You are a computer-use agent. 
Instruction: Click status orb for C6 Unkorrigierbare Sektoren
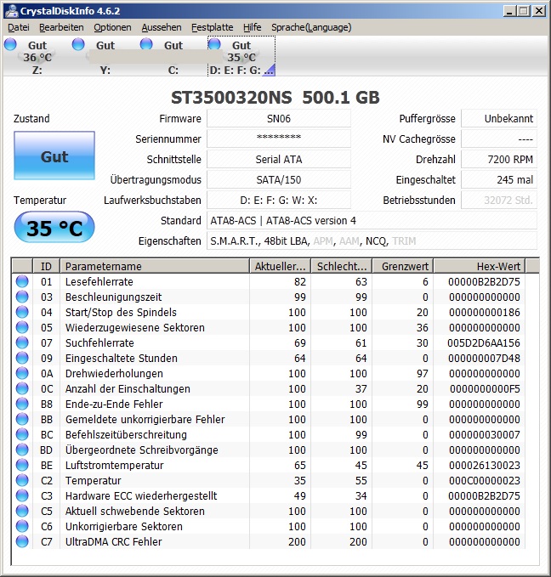point(22,526)
